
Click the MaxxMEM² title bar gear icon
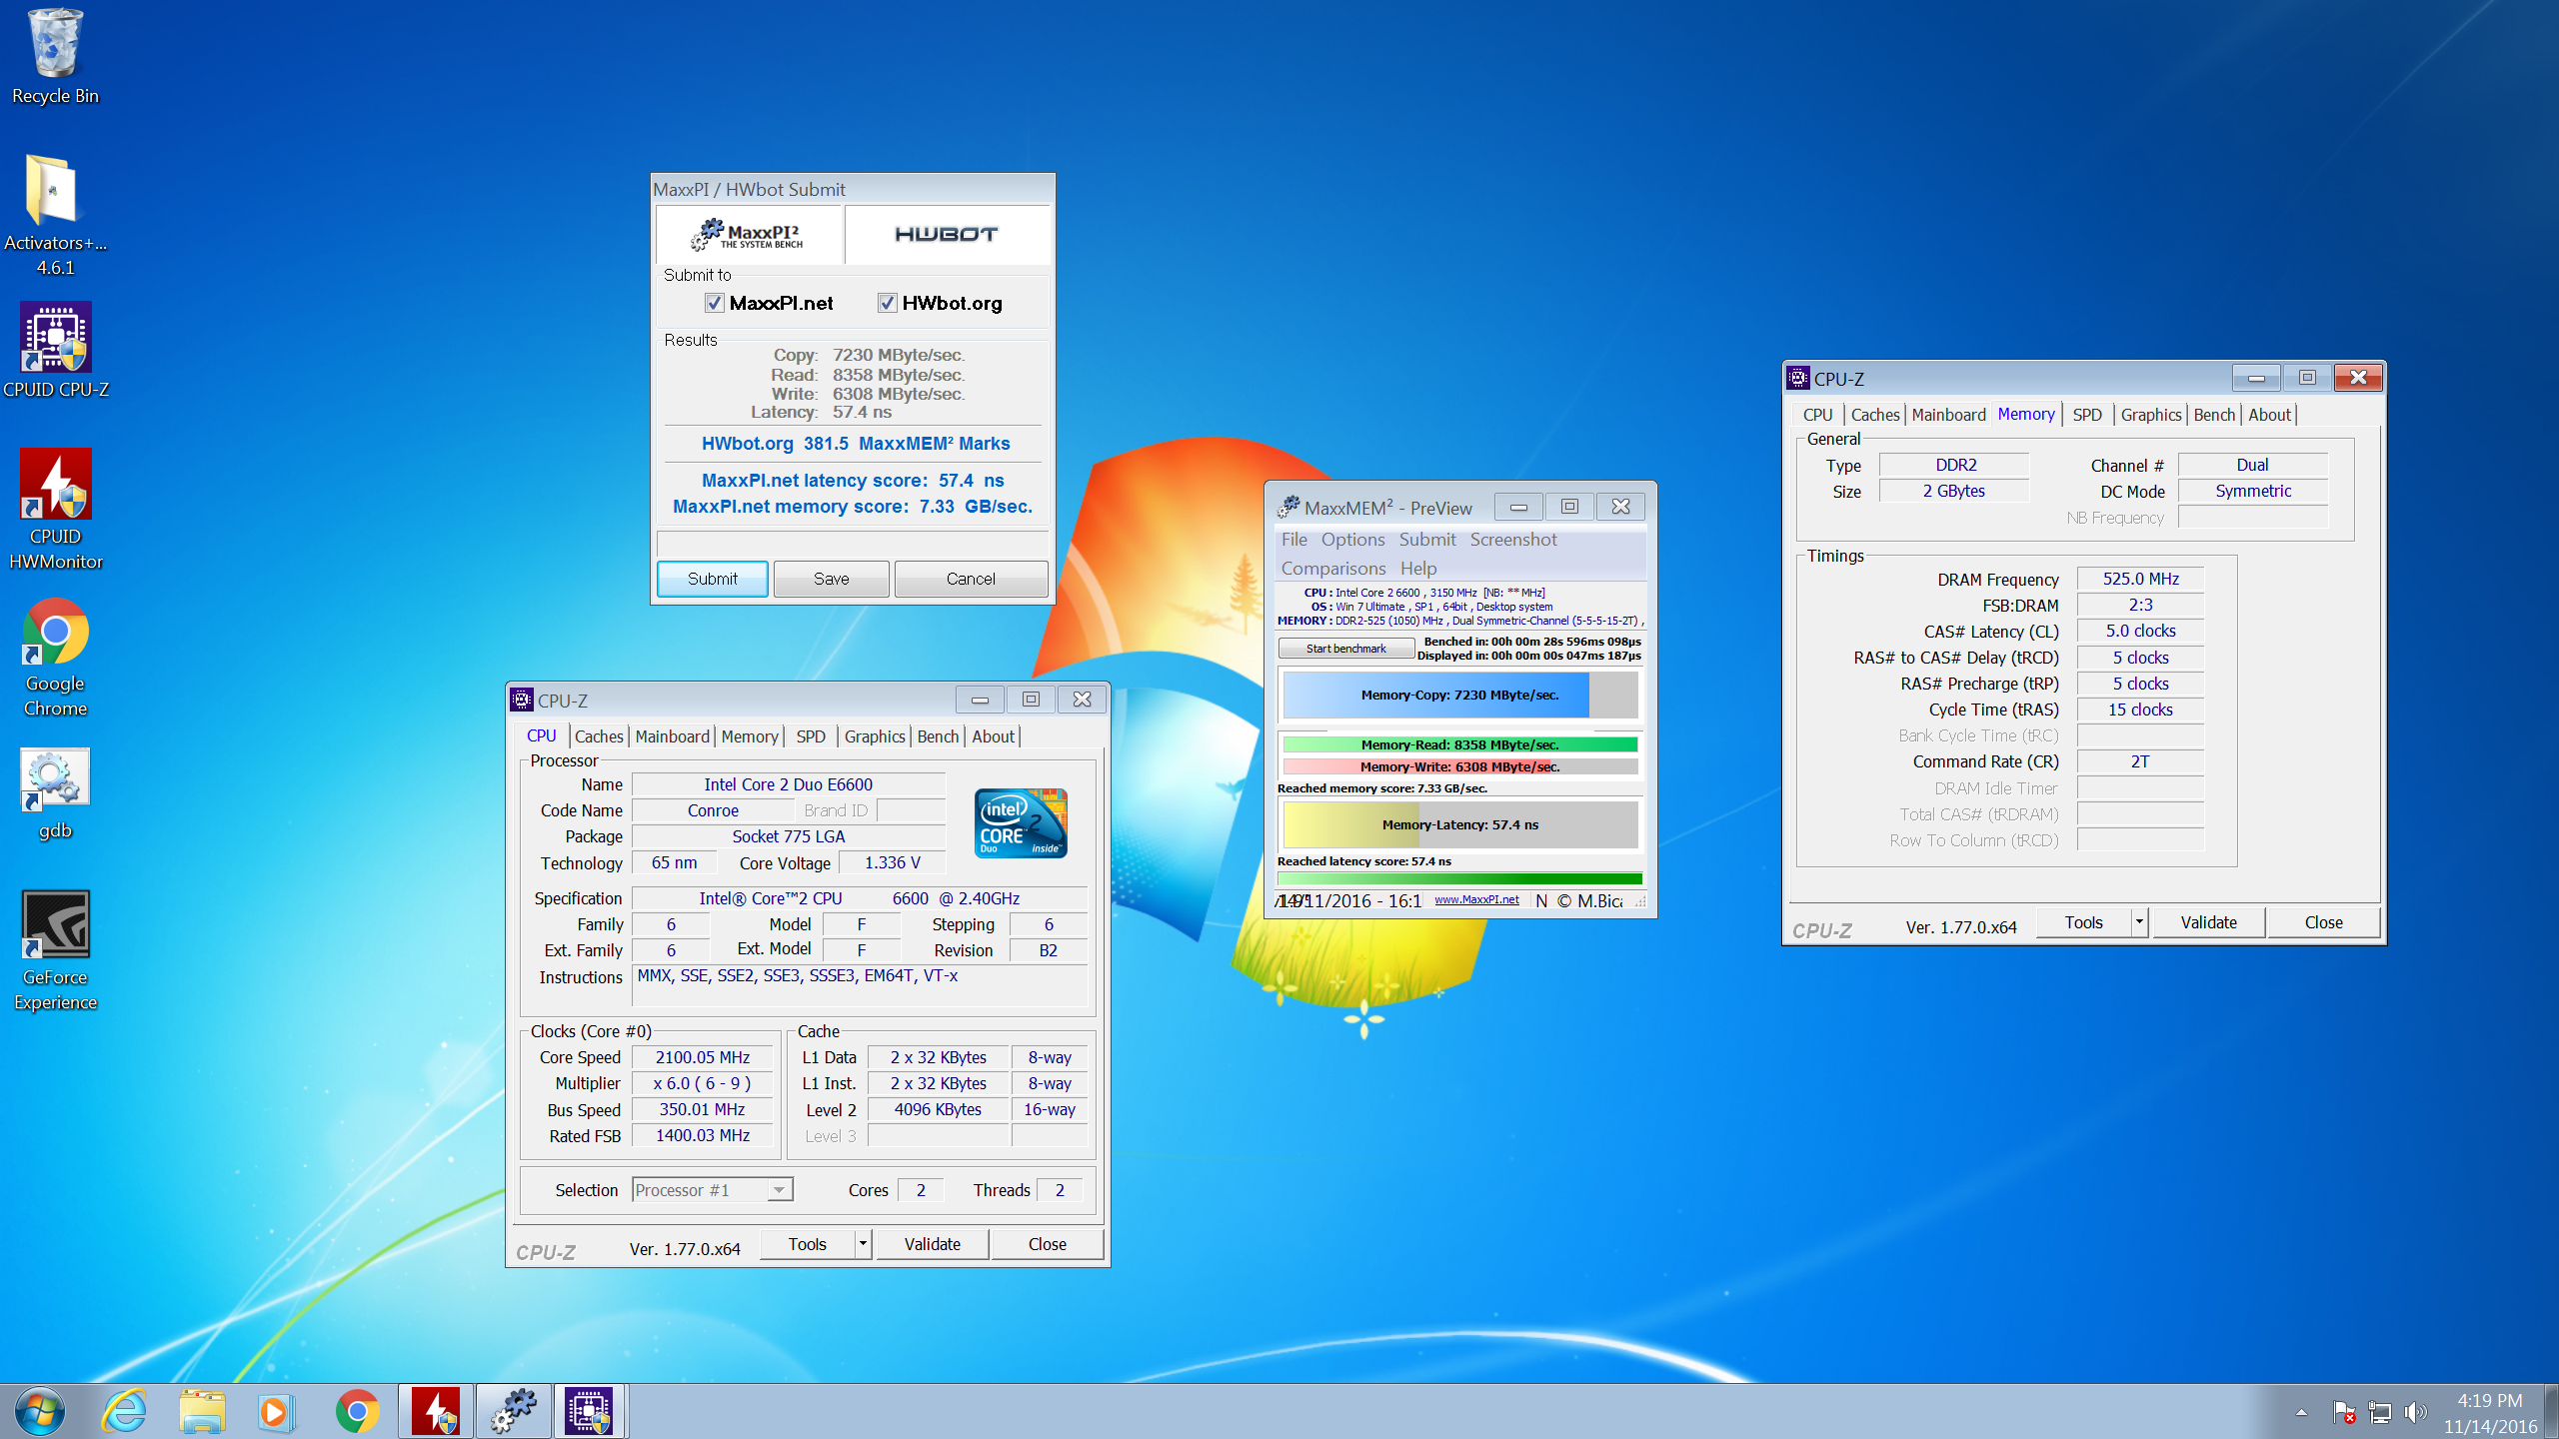click(1288, 507)
